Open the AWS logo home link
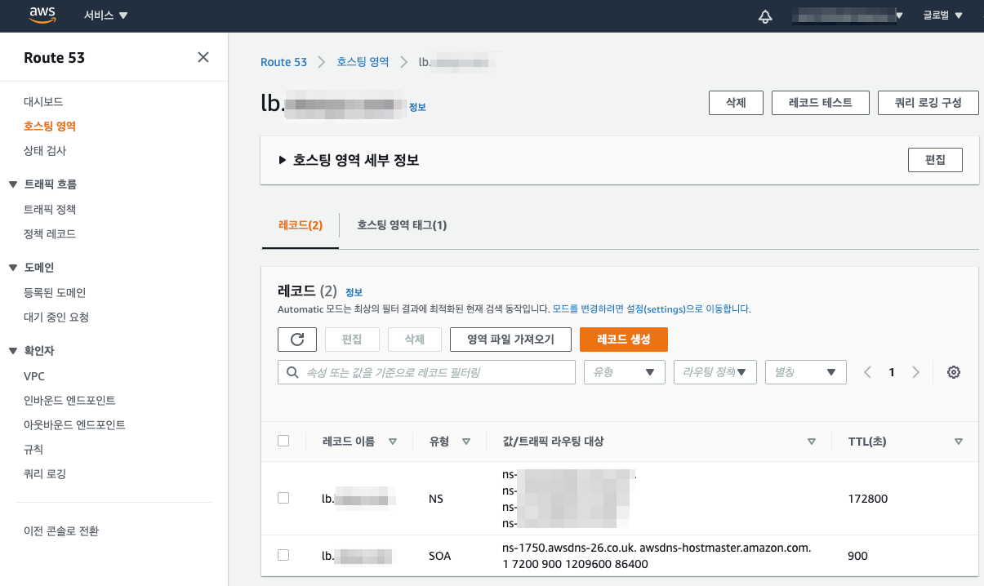The height and width of the screenshot is (586, 984). pos(42,15)
